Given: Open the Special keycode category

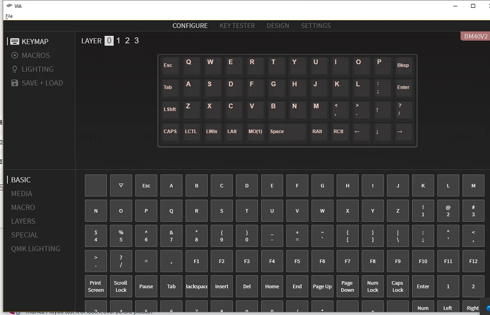Looking at the screenshot, I should point(24,235).
